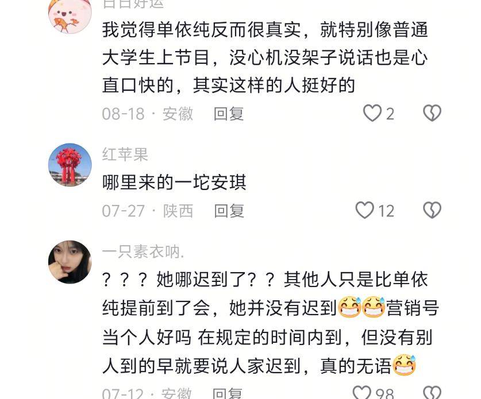Viewport: 481px width, 399px height.
Task: Tap the comment text starting 我觉得单依纯
Action: coord(265,57)
